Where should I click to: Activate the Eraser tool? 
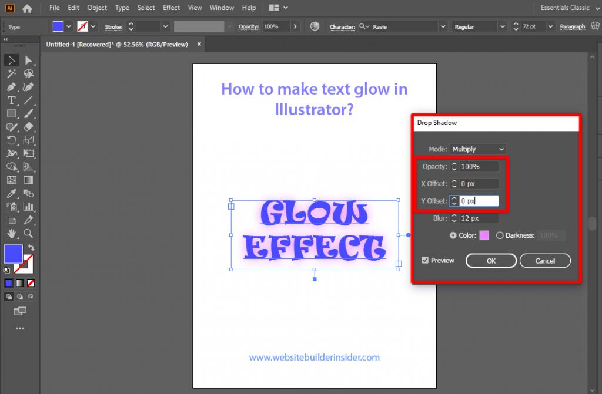(x=28, y=127)
